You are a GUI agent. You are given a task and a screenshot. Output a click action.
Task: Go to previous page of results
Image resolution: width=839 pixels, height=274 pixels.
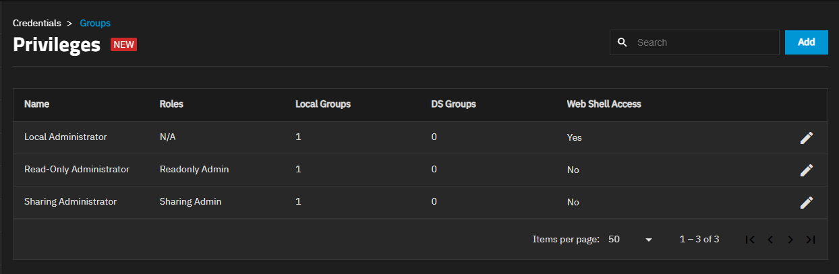click(770, 239)
